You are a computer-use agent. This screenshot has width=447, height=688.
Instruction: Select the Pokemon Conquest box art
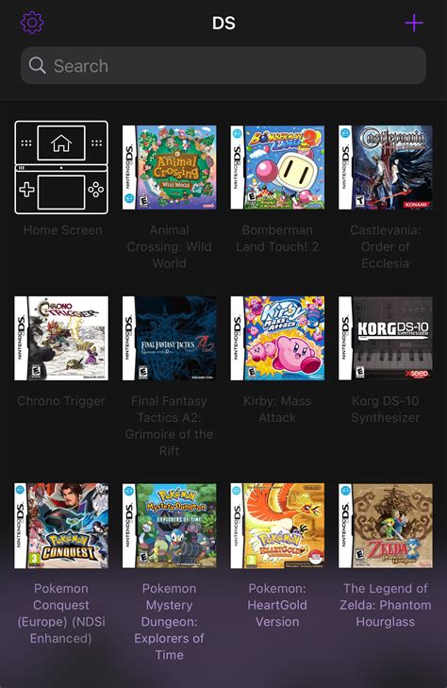[61, 526]
